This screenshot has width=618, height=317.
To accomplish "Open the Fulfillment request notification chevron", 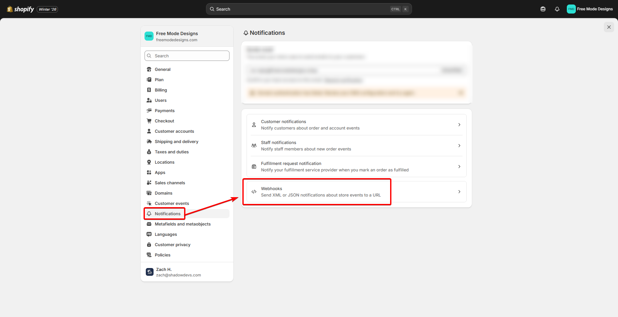I will (459, 167).
